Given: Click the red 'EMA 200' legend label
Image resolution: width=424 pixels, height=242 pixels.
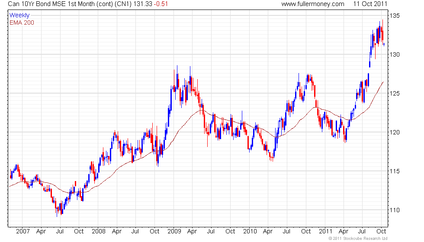Looking at the screenshot, I should 22,22.
